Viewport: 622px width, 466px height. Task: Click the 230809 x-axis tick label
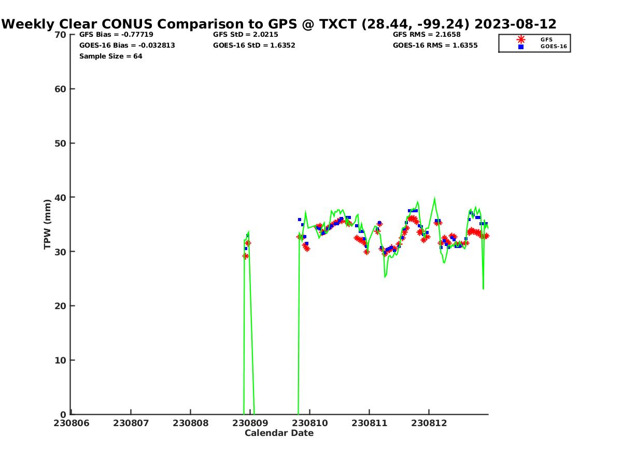pos(250,423)
